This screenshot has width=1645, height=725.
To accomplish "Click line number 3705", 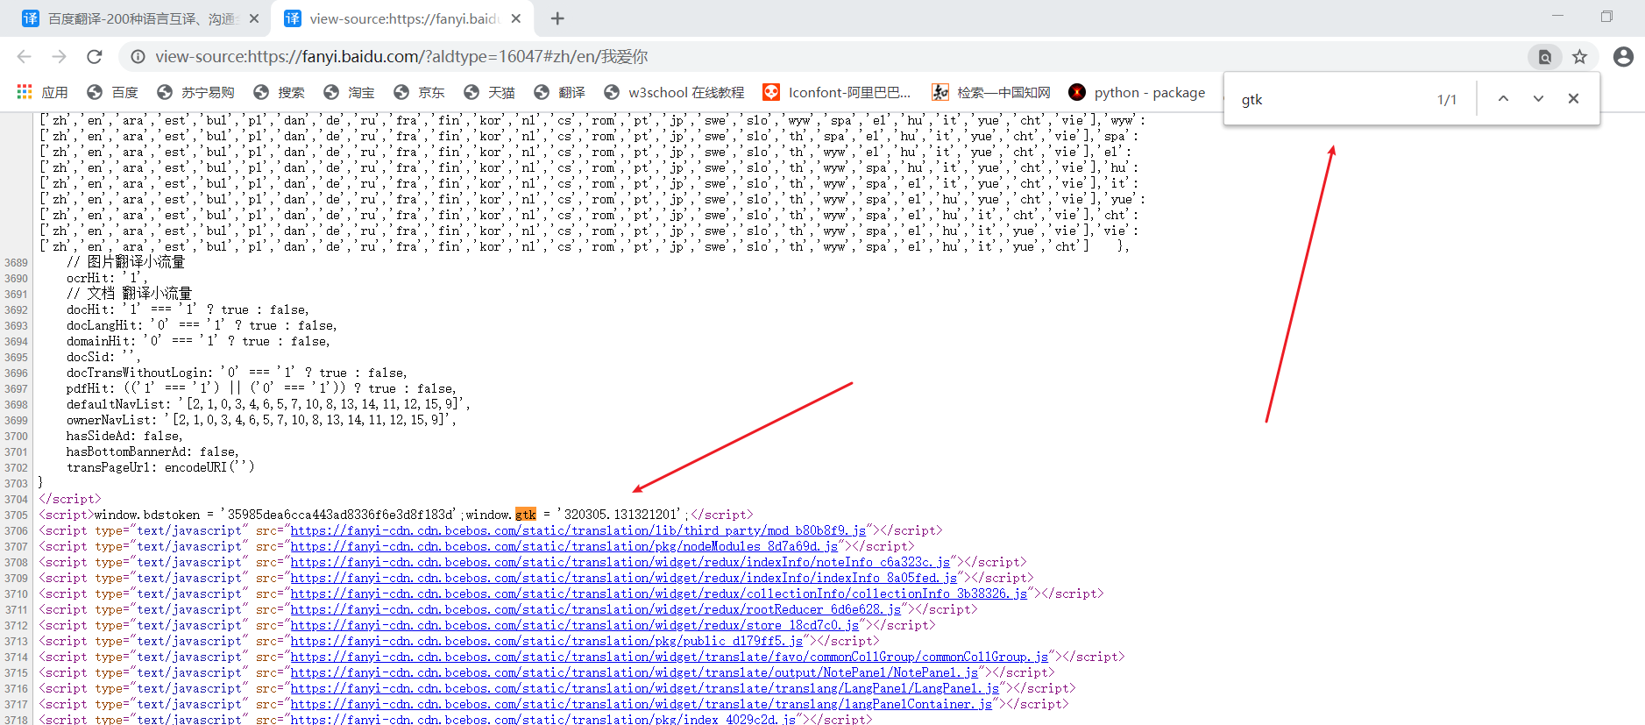I will (17, 515).
